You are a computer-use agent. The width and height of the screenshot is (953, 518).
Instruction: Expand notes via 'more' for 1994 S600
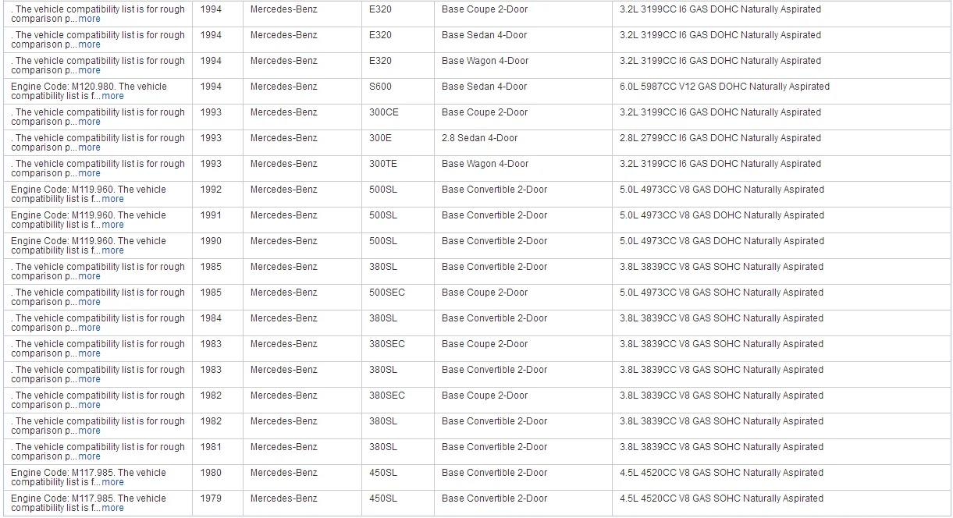[112, 96]
